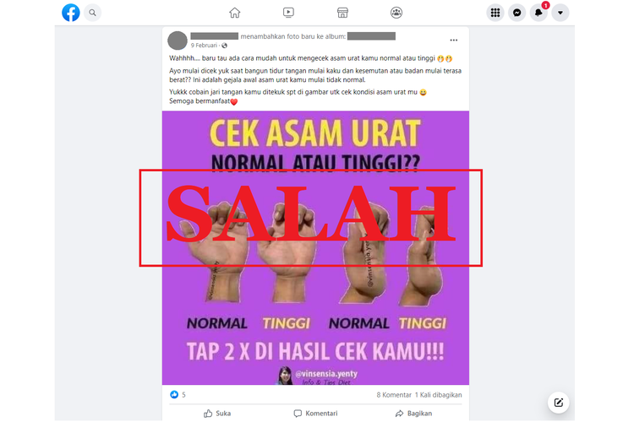View the poster's profile picture
This screenshot has height=422, width=634.
[178, 41]
